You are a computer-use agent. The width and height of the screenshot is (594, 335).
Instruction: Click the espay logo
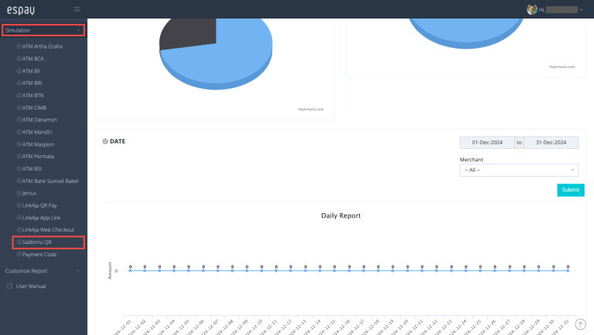20,10
